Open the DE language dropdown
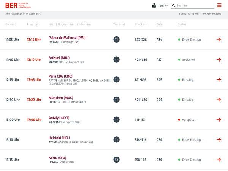 coord(163,6)
